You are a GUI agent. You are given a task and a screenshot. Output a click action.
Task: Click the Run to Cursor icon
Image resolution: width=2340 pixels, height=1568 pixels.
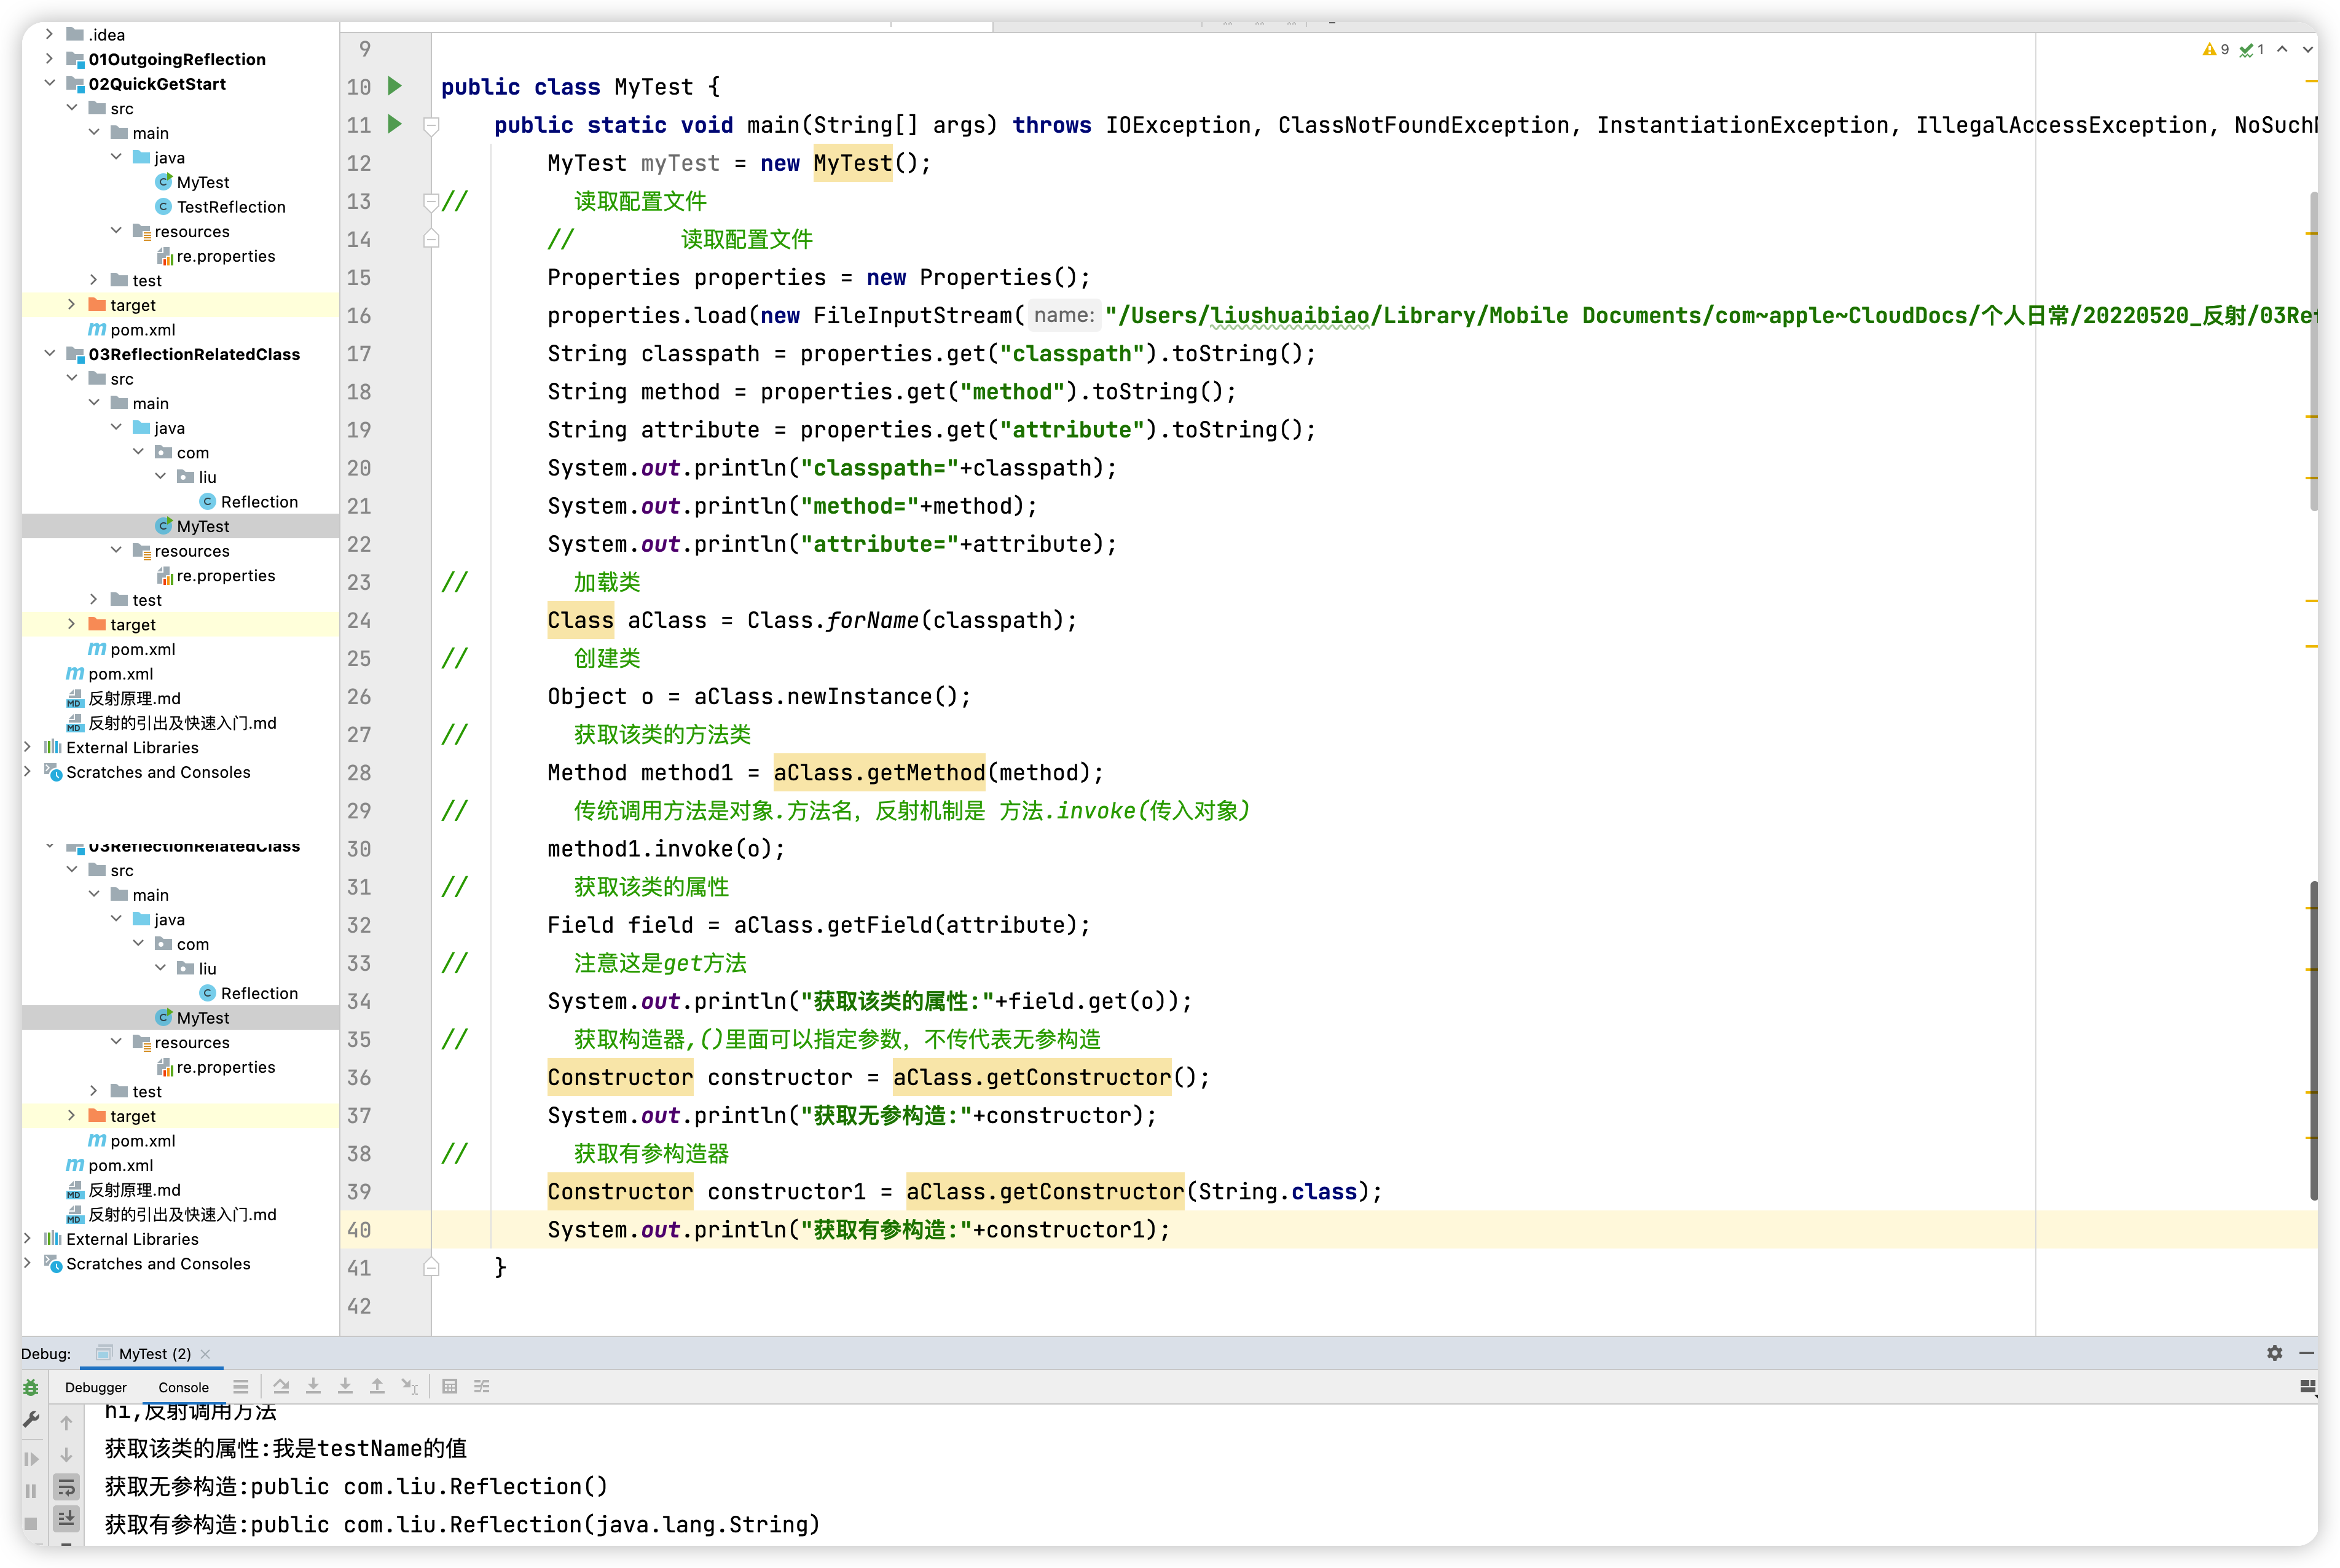410,1386
